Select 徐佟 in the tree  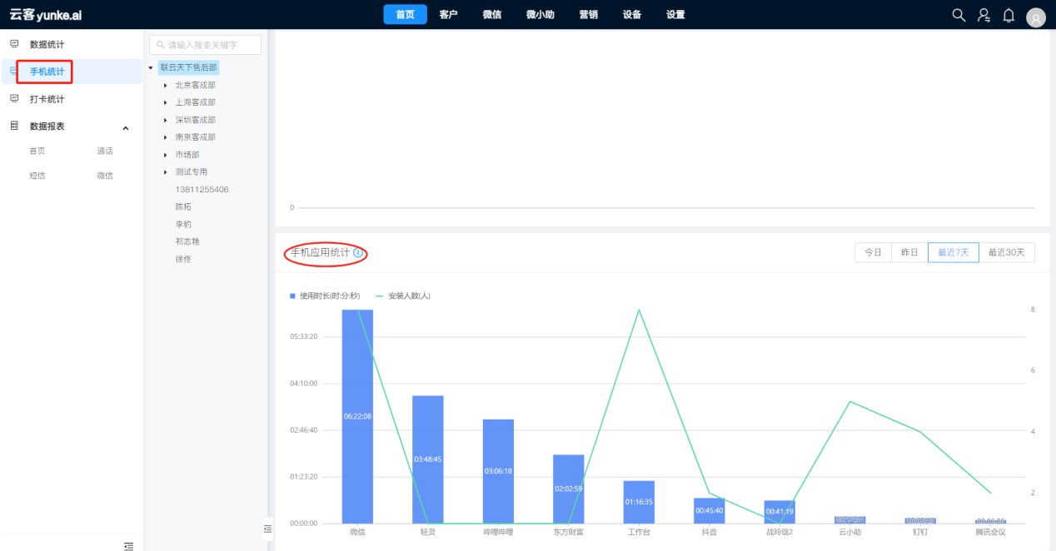point(183,259)
